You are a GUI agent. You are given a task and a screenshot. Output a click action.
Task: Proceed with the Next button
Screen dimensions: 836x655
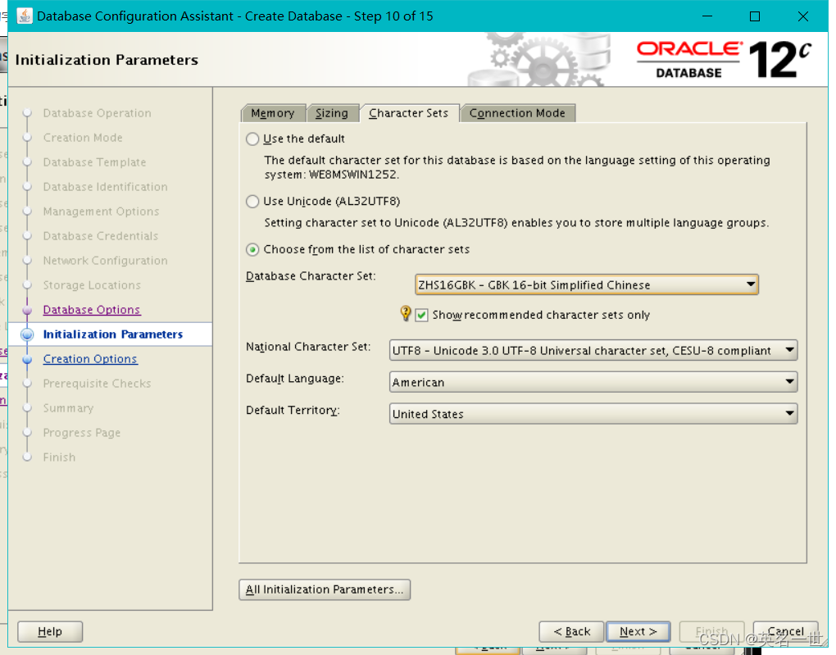point(638,631)
